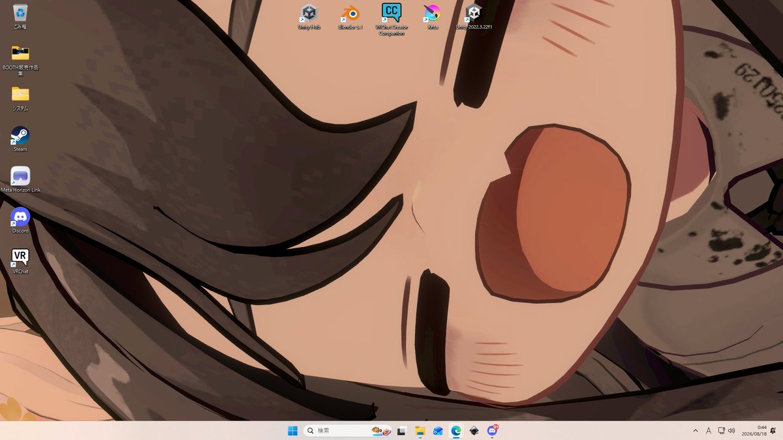783x440 pixels.
Task: Open the notification bell in tray
Action: coord(773,431)
